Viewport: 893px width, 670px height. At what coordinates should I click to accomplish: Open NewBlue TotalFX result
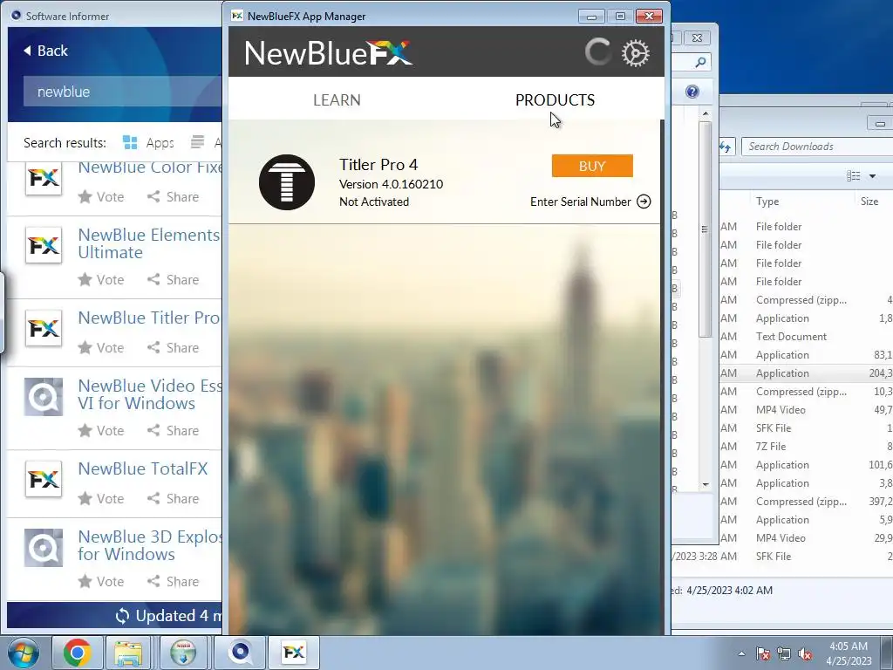pos(143,468)
